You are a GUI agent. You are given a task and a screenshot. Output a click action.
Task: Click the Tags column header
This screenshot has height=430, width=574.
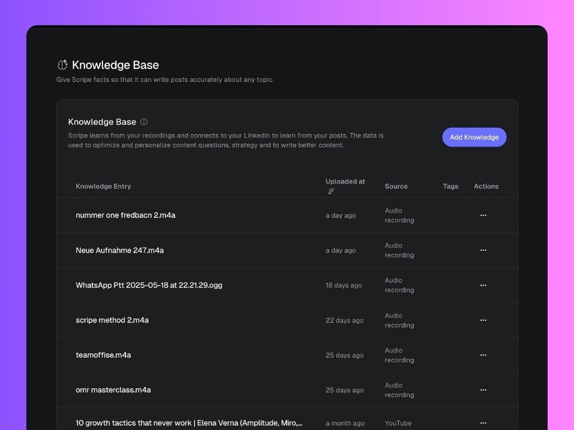point(451,186)
